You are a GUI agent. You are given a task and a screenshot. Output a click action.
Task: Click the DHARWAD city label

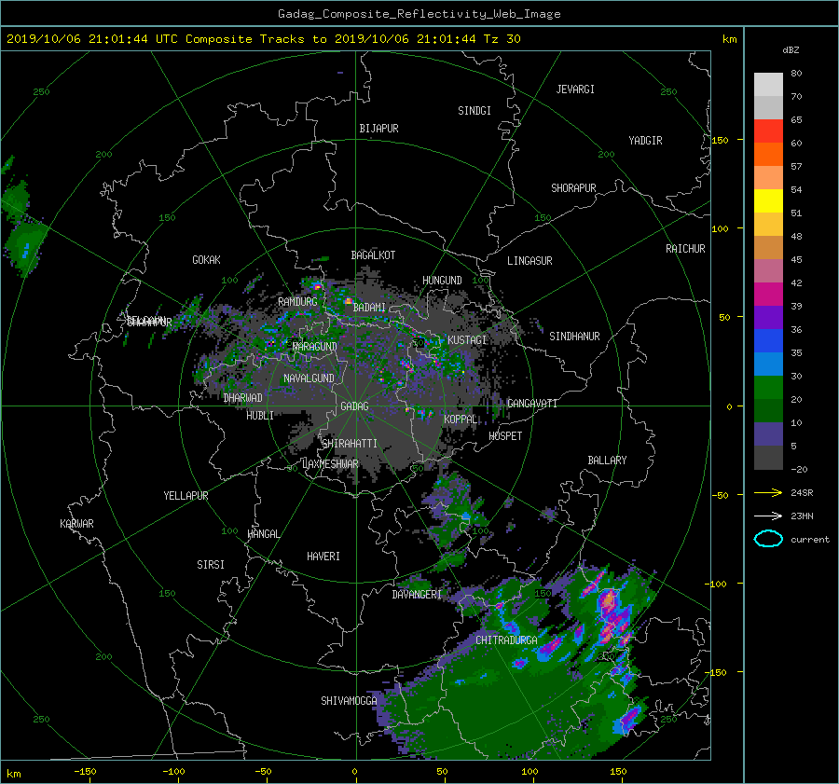coord(243,398)
